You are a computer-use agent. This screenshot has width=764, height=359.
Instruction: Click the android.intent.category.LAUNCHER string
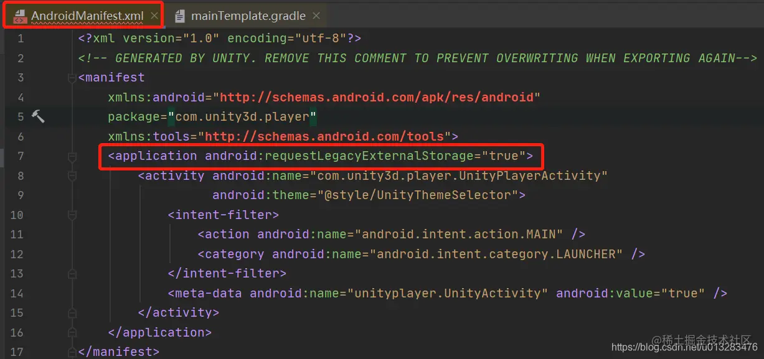tap(496, 254)
